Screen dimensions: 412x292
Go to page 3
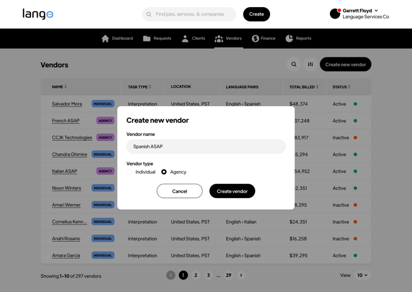point(208,275)
